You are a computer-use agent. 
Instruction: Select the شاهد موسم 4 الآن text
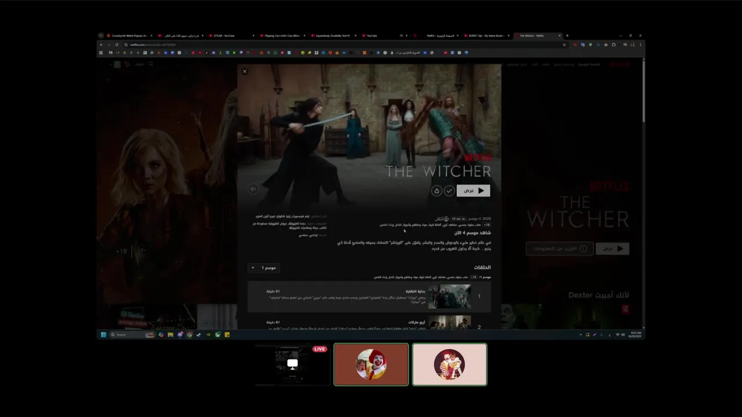471,233
